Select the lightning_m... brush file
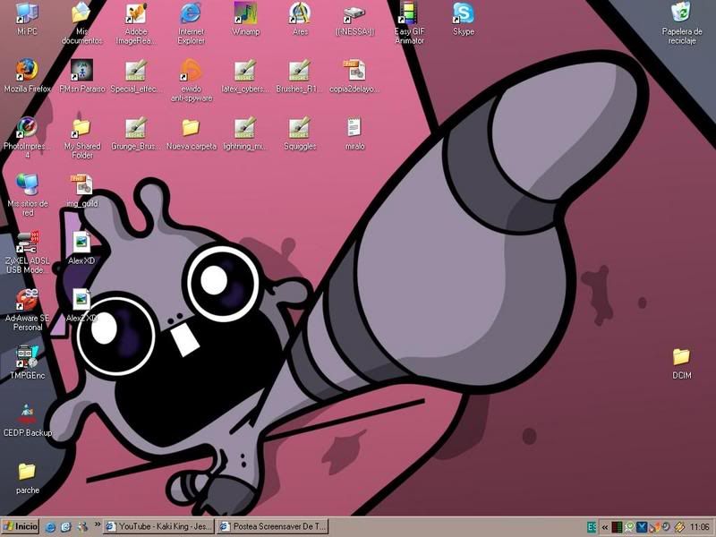 pyautogui.click(x=245, y=133)
